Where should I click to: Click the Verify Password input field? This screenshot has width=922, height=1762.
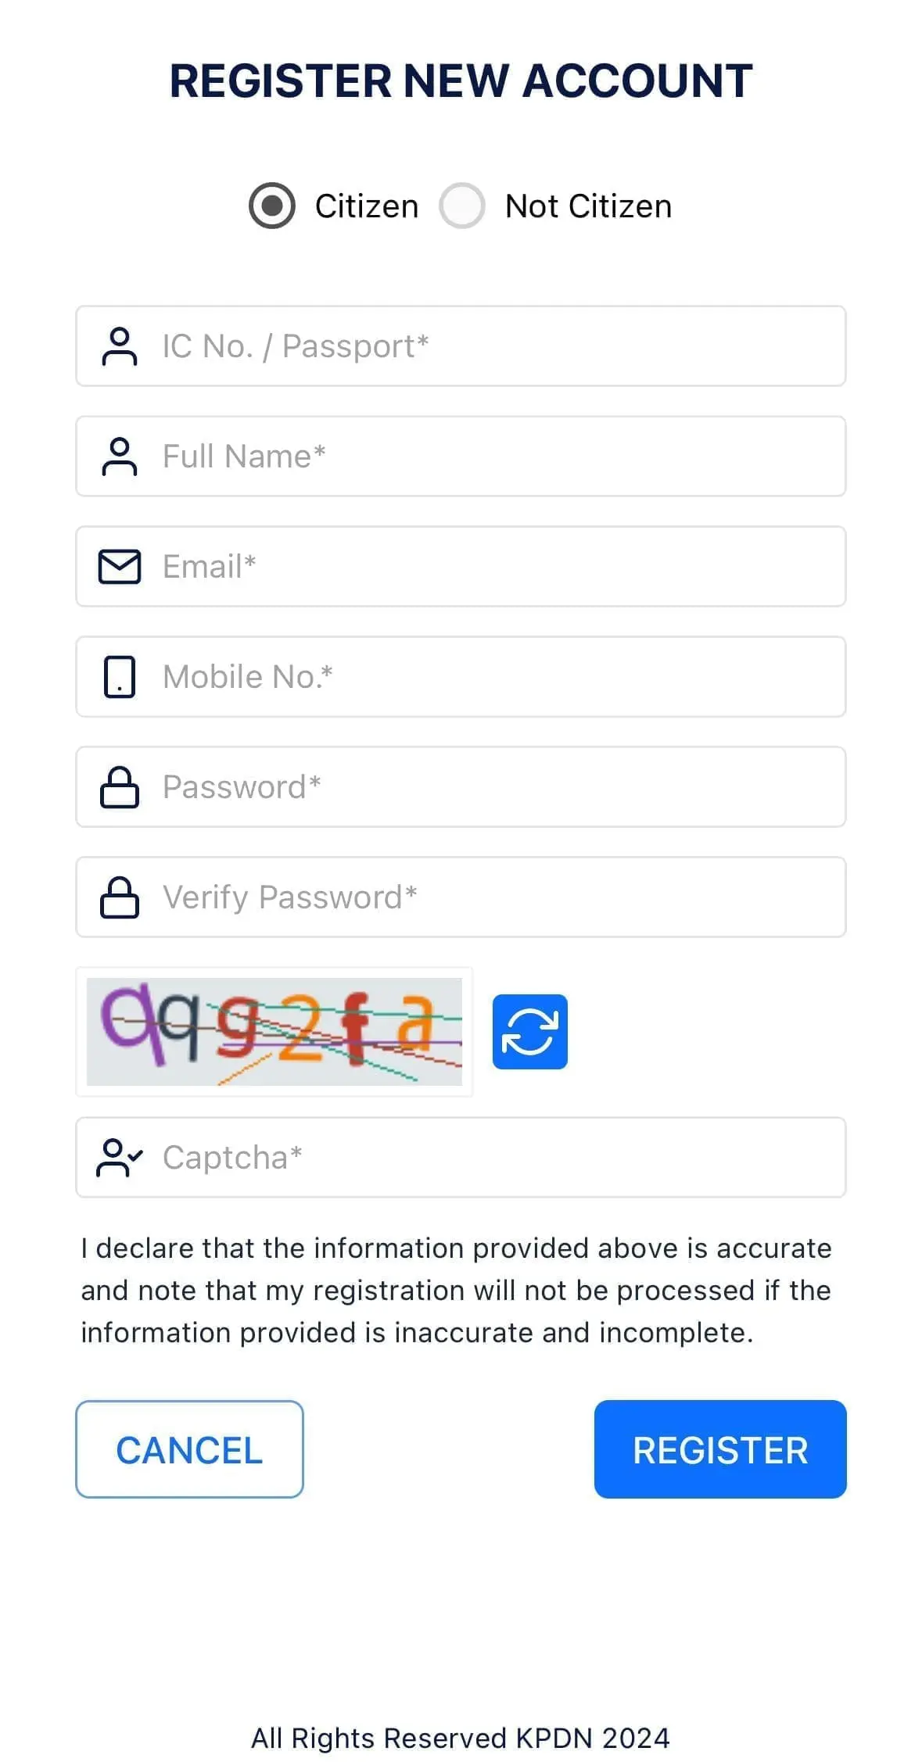461,897
